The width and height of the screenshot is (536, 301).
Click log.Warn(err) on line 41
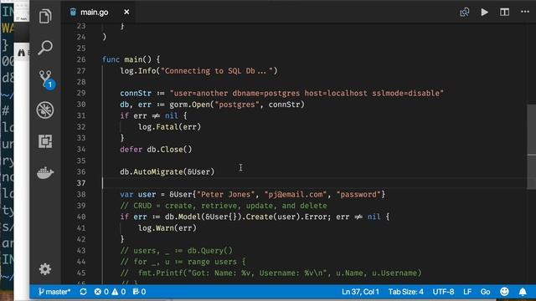pos(167,228)
